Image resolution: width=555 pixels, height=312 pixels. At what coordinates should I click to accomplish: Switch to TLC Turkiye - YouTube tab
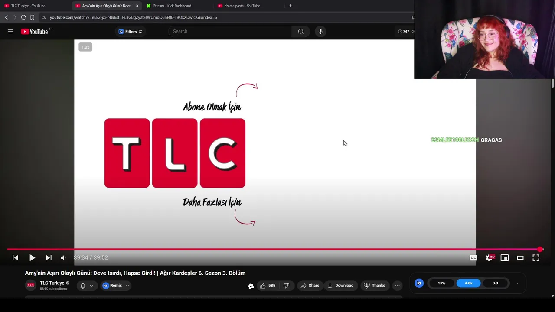35,6
